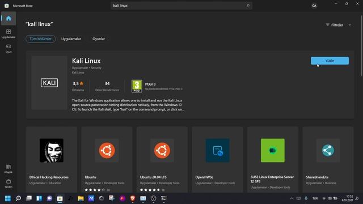
Task: Click the vertical scrollbar of the Store
Action: (x=362, y=45)
